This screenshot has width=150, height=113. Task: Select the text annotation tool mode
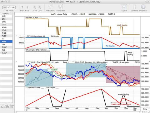pyautogui.click(x=13, y=7)
